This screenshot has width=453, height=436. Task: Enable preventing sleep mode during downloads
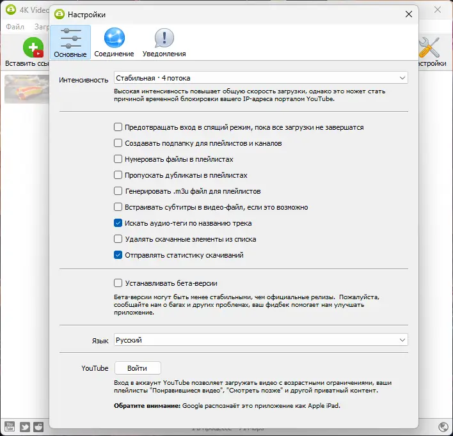pos(118,127)
